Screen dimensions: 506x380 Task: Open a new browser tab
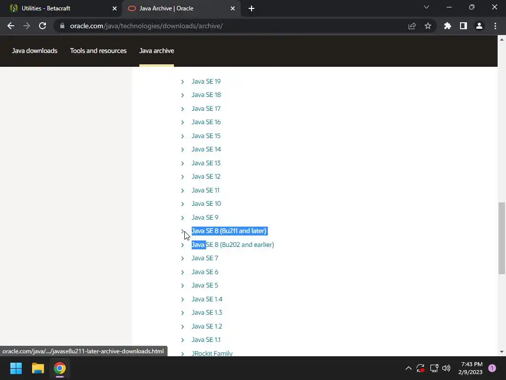[x=252, y=8]
